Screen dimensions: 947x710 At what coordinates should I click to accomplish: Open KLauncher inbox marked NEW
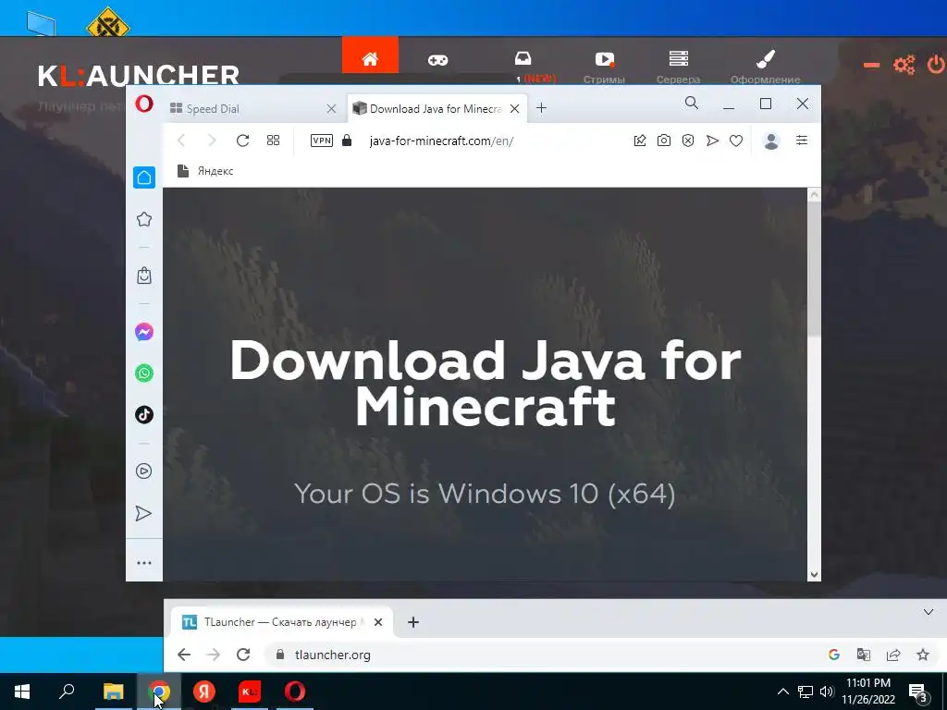point(523,58)
